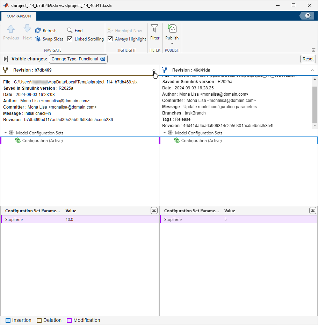
Task: Click left date 2024-09-03 16:28:08
Action: [x=35, y=95]
